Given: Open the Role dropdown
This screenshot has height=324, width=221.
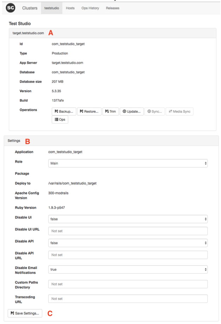Looking at the screenshot, I should point(128,163).
